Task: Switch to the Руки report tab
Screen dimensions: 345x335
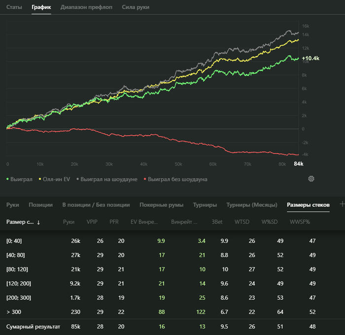Action: [12, 205]
